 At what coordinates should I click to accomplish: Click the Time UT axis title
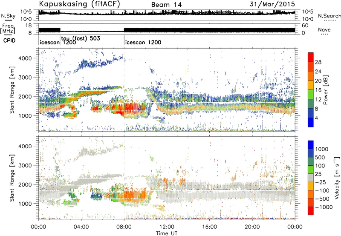click(x=167, y=233)
